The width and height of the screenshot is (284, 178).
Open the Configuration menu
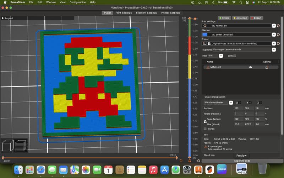pyautogui.click(x=77, y=2)
